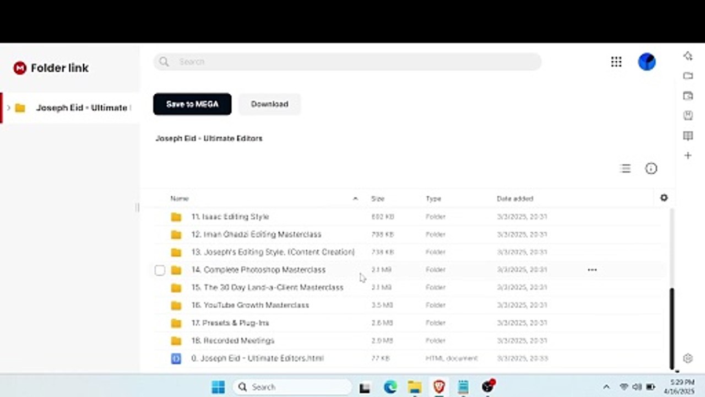The height and width of the screenshot is (397, 705).
Task: Click the browser sidebar plus icon
Action: pyautogui.click(x=688, y=155)
